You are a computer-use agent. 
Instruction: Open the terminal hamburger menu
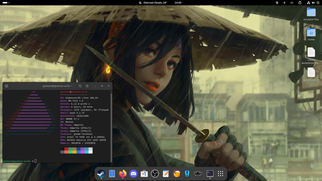87,86
